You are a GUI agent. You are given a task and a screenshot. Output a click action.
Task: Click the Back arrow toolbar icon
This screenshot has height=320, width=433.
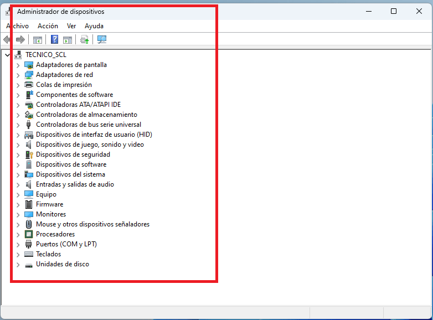7,39
